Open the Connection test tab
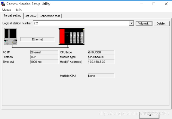 tap(50, 16)
